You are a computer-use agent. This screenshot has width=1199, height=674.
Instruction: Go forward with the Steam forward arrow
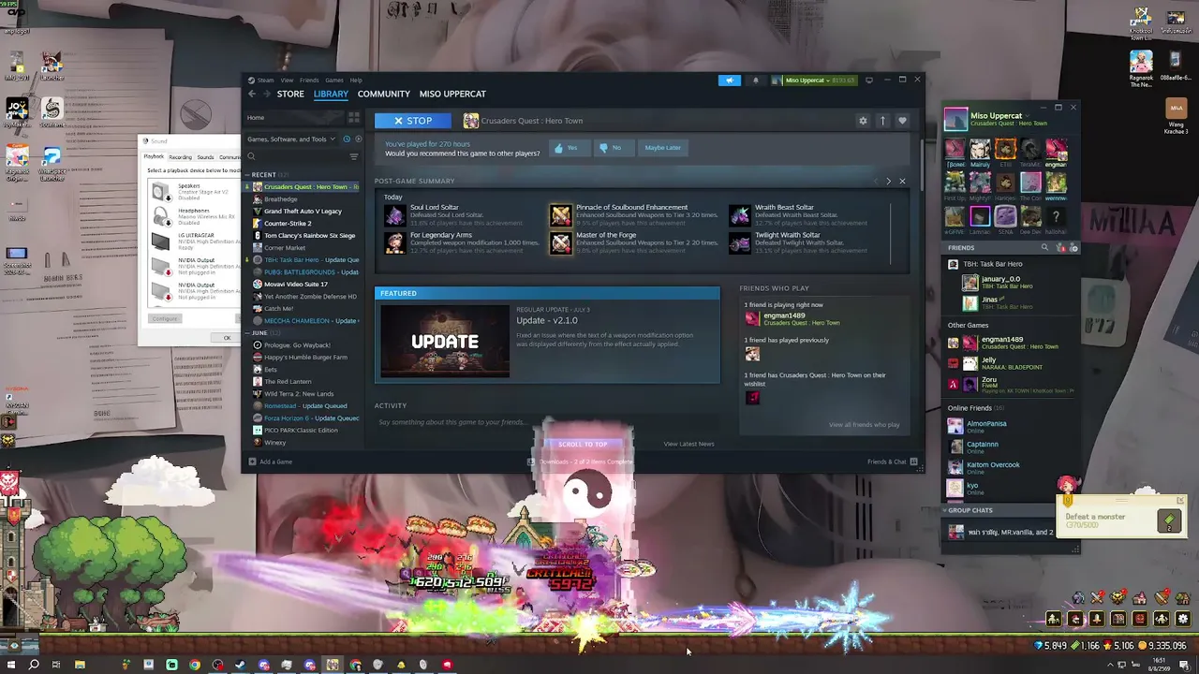266,94
